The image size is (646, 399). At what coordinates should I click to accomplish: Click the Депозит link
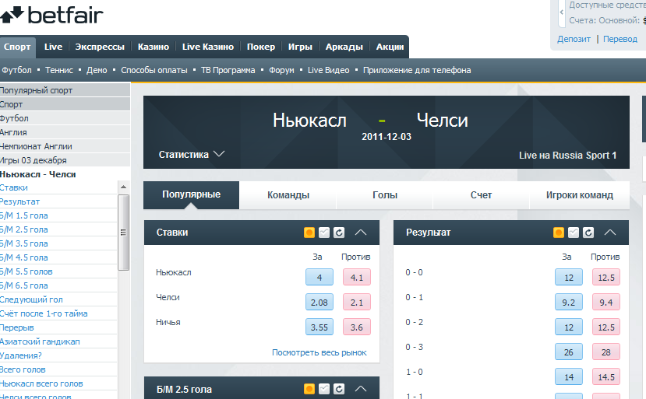coord(574,39)
